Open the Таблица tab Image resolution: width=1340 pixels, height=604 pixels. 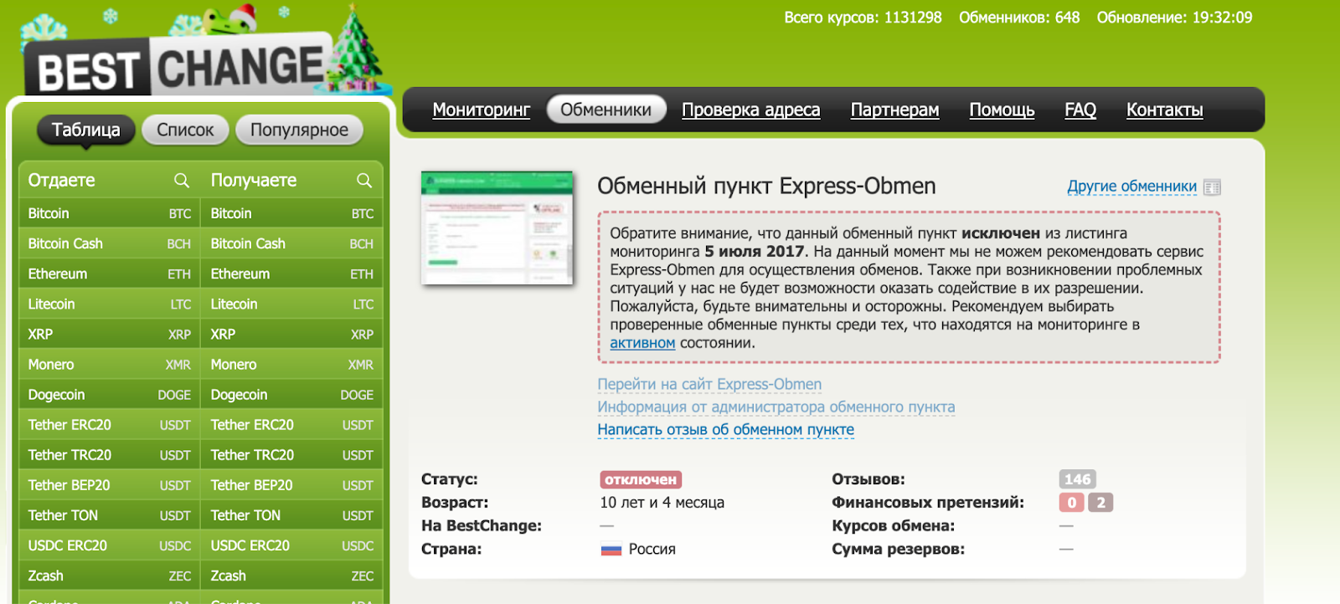pos(85,130)
